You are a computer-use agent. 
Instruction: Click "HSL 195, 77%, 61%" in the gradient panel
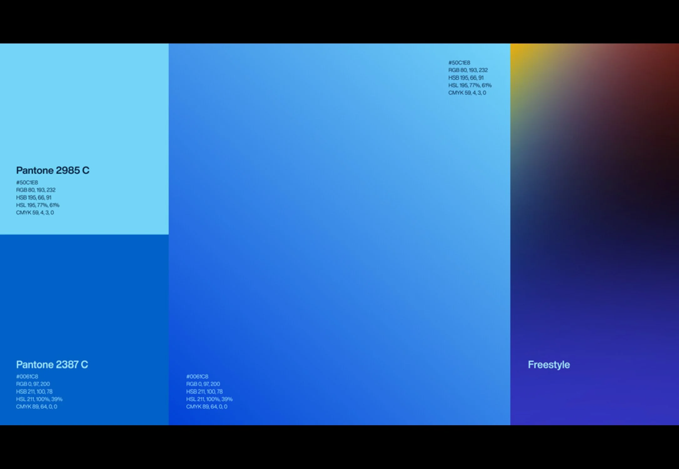coord(470,85)
